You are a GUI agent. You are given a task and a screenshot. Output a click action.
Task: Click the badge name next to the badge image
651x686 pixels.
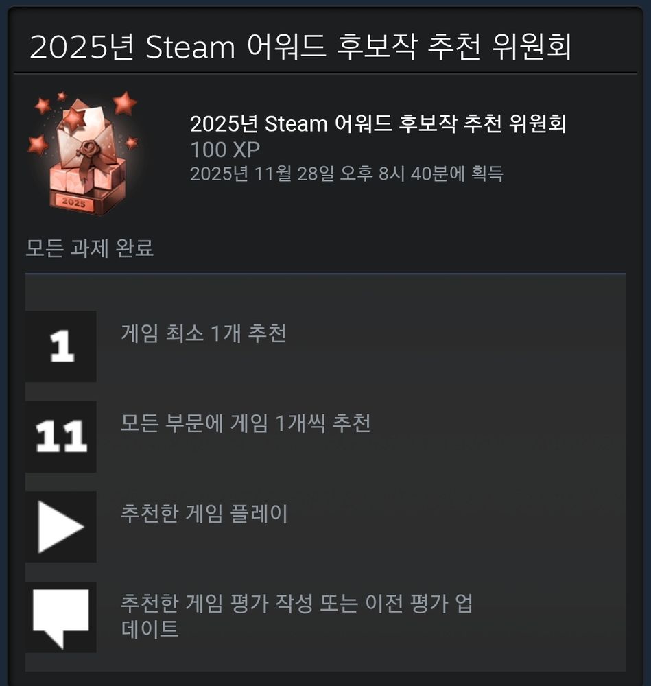pos(378,123)
